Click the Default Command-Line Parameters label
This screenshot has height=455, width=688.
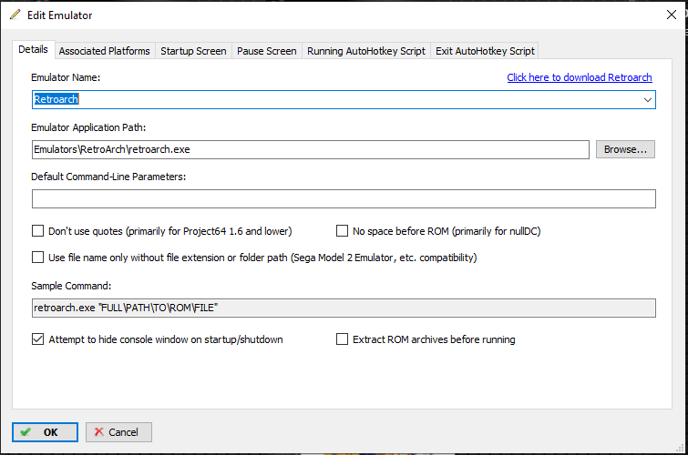[108, 177]
